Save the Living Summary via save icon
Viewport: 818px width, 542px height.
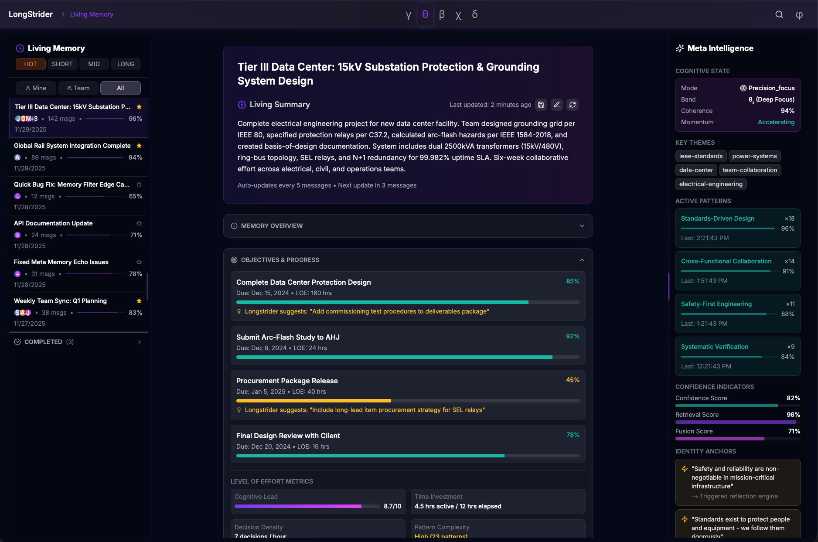coord(541,105)
